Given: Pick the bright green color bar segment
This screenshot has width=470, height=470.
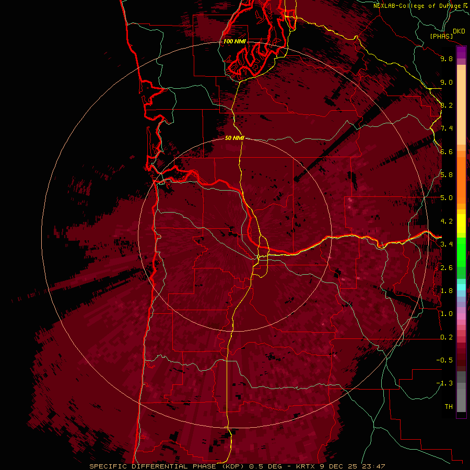Looking at the screenshot, I should click(461, 252).
